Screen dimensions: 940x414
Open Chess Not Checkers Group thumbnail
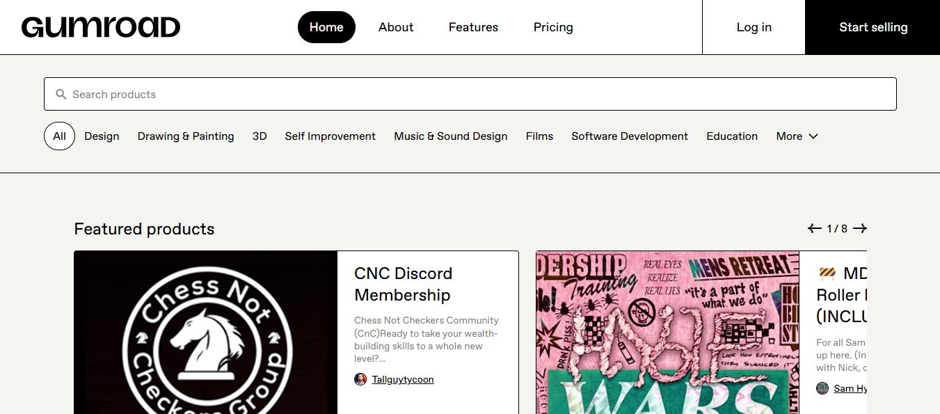tap(206, 333)
